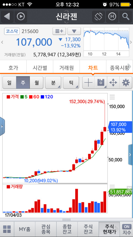Select the 차트 tab
This screenshot has height=237, width=133.
click(93, 67)
